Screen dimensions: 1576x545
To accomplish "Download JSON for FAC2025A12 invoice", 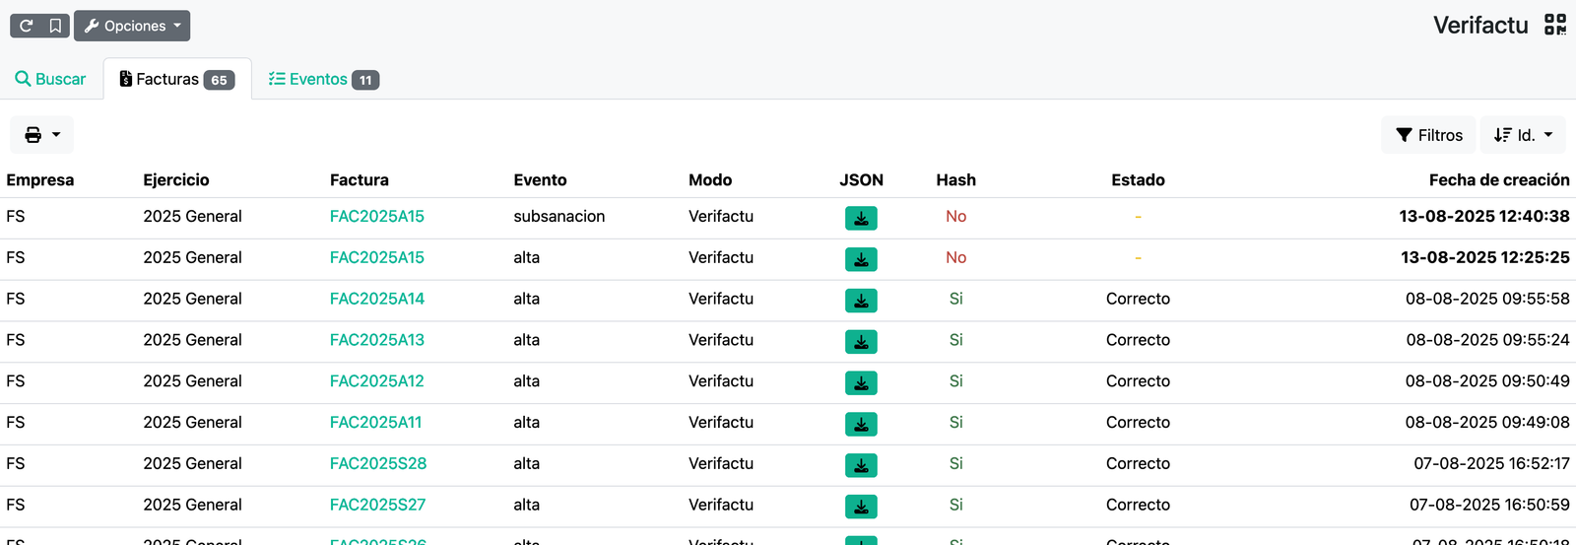I will 861,382.
